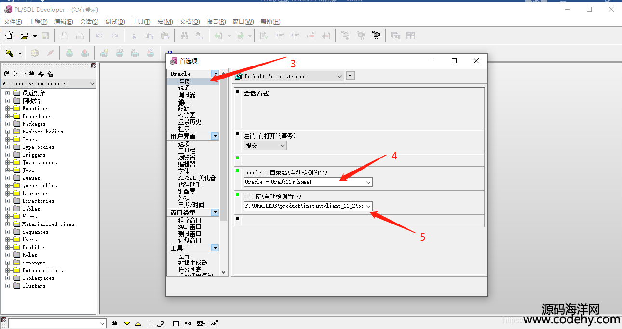Toggle the highlighted Abc whole-word search option
The image size is (622, 329).
201,323
